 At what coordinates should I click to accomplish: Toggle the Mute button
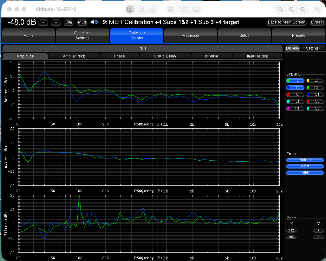pyautogui.click(x=82, y=22)
